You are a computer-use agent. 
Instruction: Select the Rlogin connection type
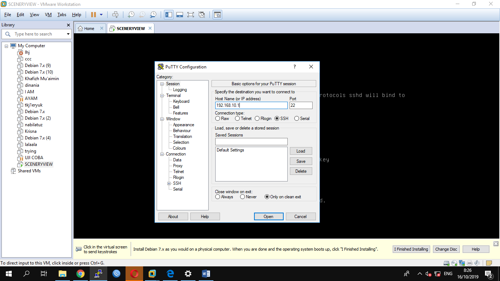tap(263, 119)
